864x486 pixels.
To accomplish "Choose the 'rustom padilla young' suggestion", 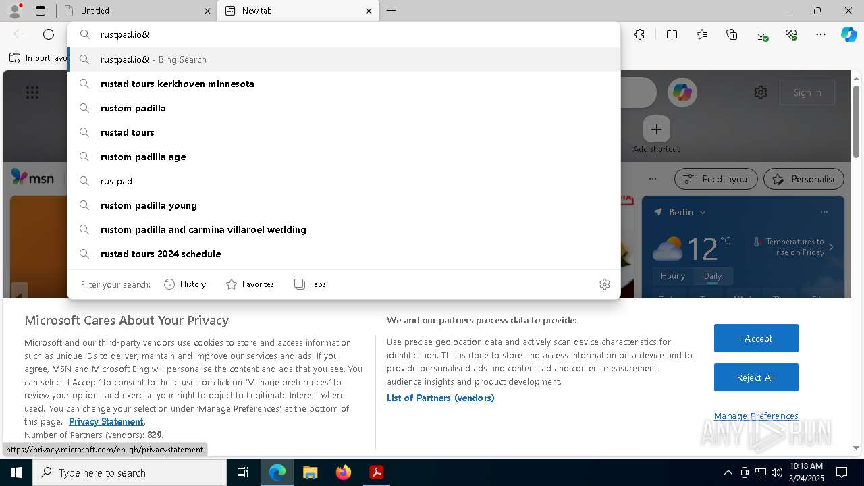I will tap(344, 205).
